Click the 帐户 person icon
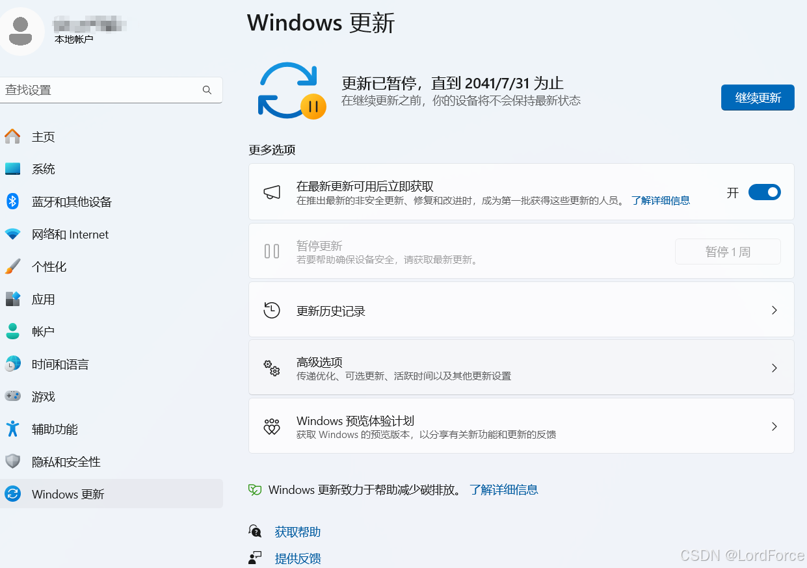The image size is (807, 568). [x=12, y=331]
